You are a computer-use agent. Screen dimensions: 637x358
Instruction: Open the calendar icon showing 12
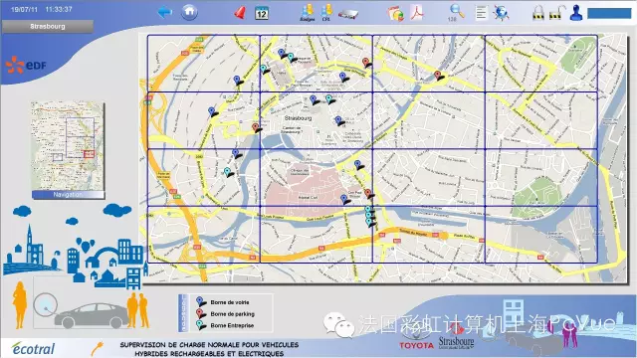(262, 13)
